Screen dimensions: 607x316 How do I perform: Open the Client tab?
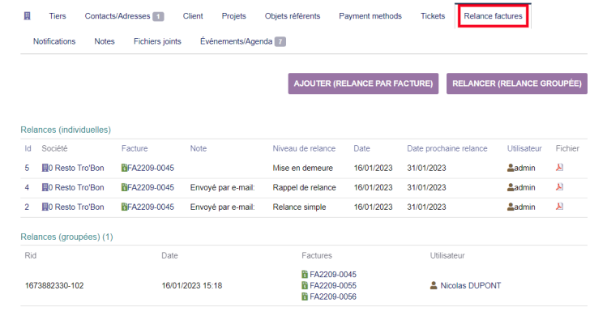click(x=193, y=16)
